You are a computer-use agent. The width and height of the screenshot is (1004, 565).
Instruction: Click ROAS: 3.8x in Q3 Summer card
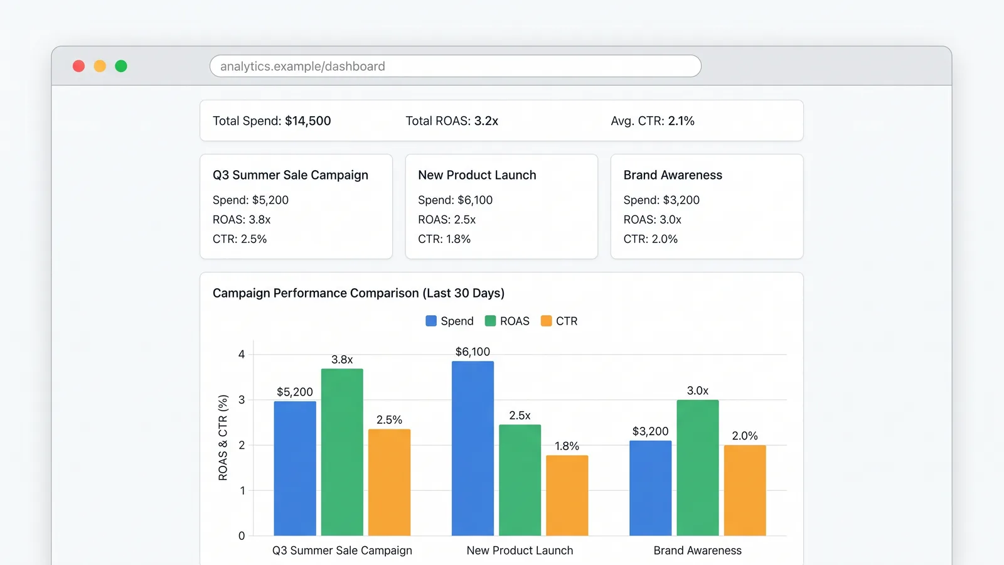tap(242, 219)
